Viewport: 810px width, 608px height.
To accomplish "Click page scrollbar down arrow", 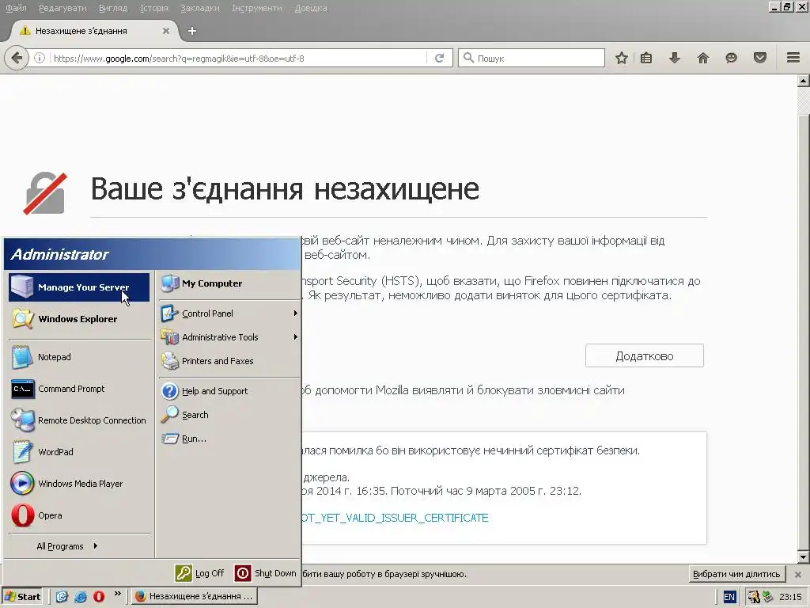I will (804, 557).
